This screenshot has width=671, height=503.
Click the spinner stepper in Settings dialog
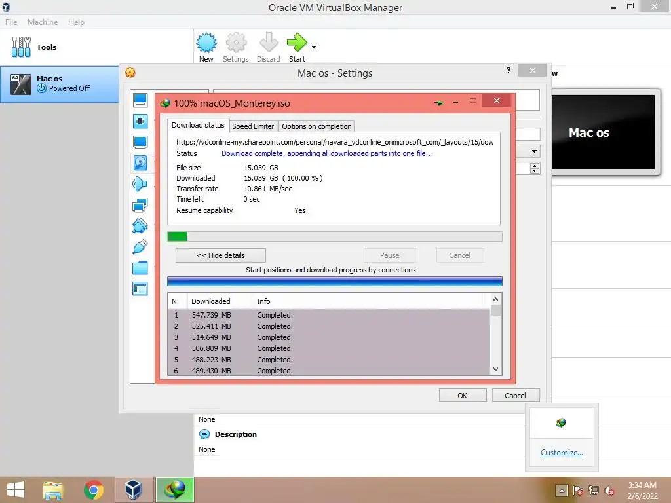click(x=535, y=168)
